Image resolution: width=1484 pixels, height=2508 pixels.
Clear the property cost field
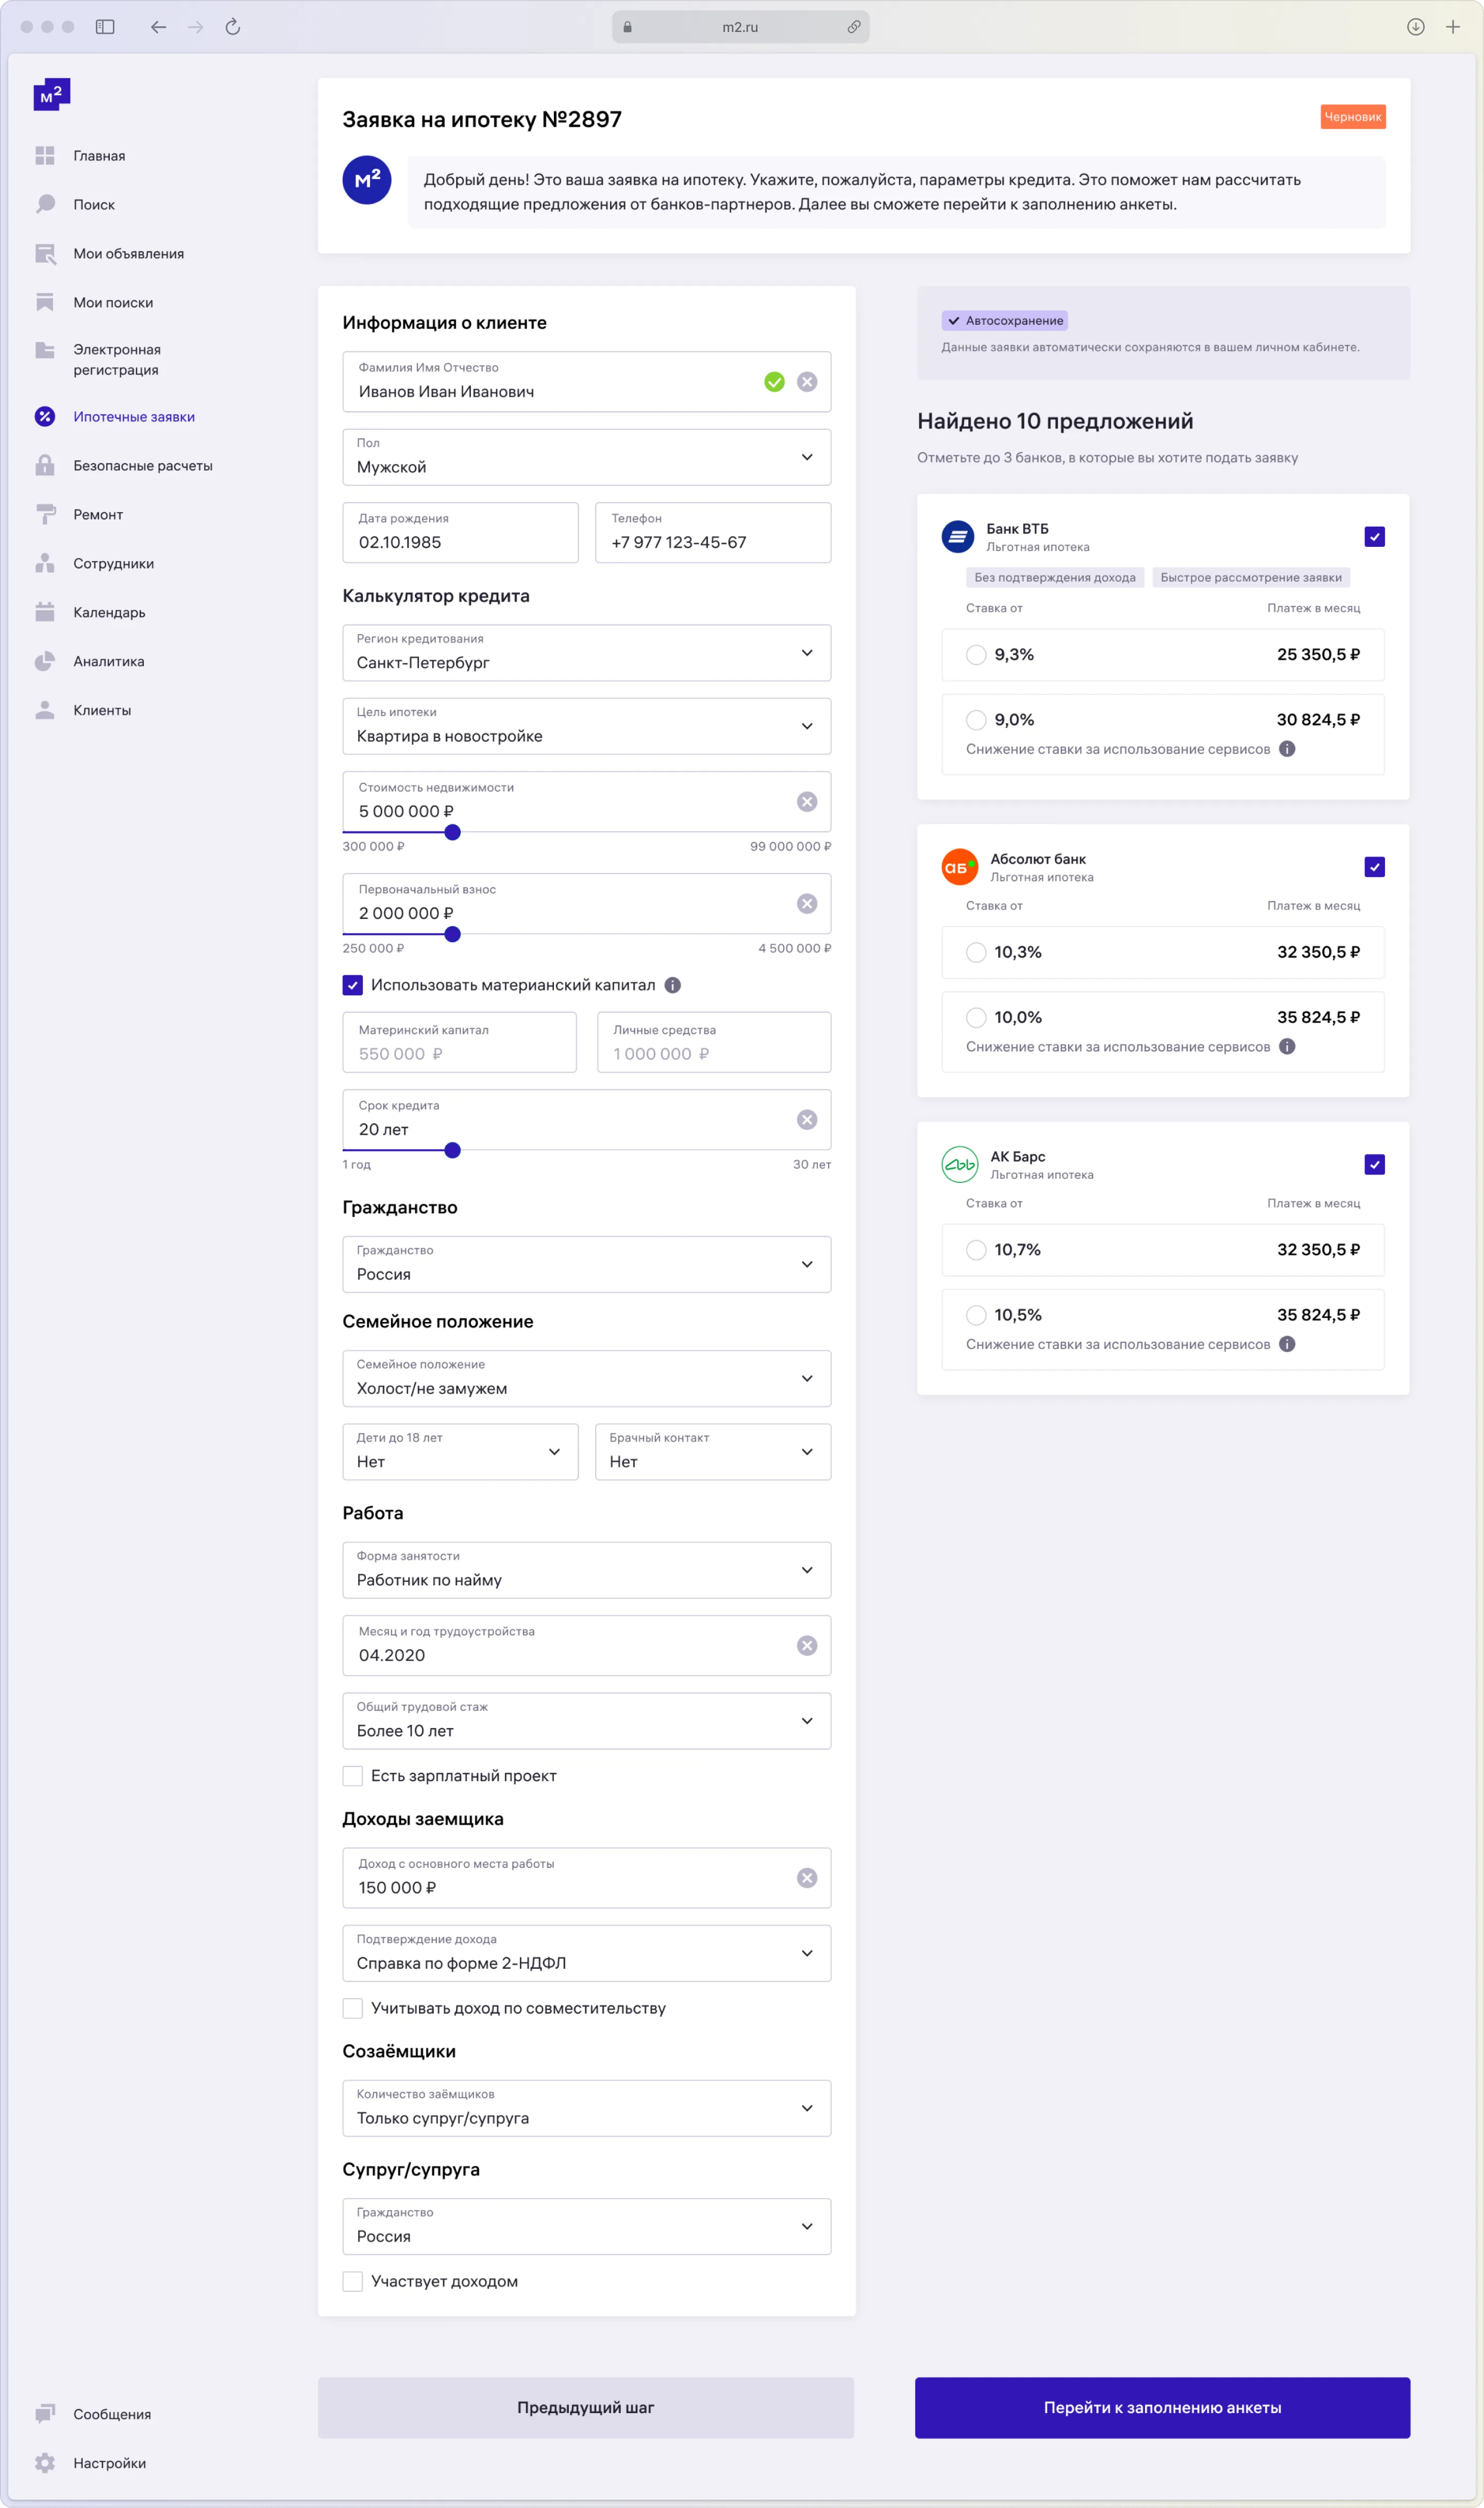807,802
